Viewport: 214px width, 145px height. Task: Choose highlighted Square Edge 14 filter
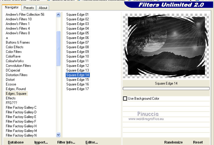pyautogui.click(x=78, y=75)
